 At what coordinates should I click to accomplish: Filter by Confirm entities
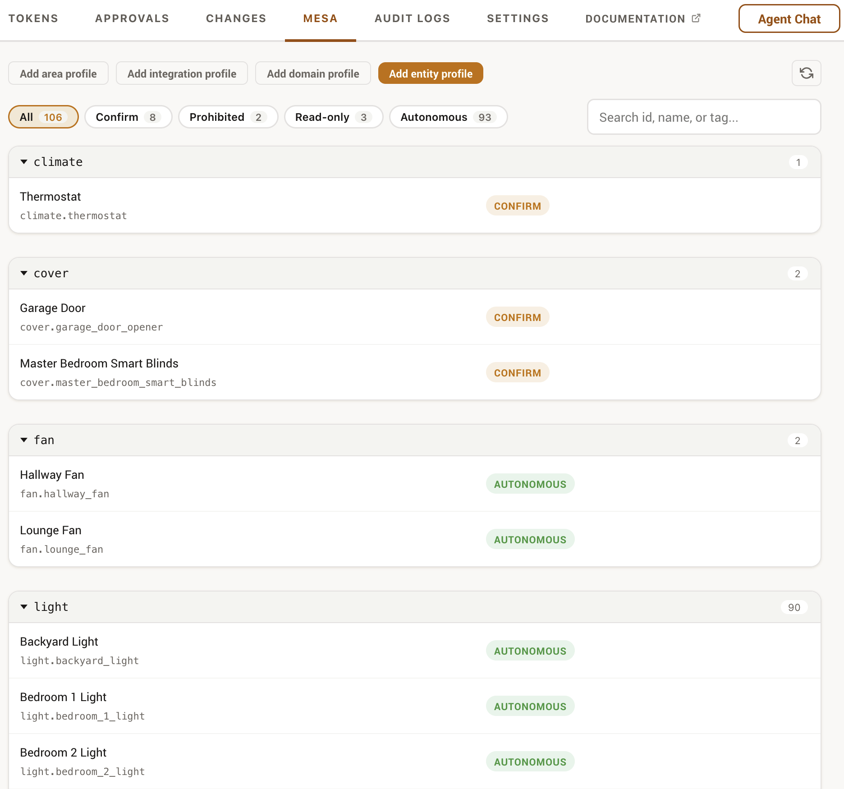click(128, 117)
